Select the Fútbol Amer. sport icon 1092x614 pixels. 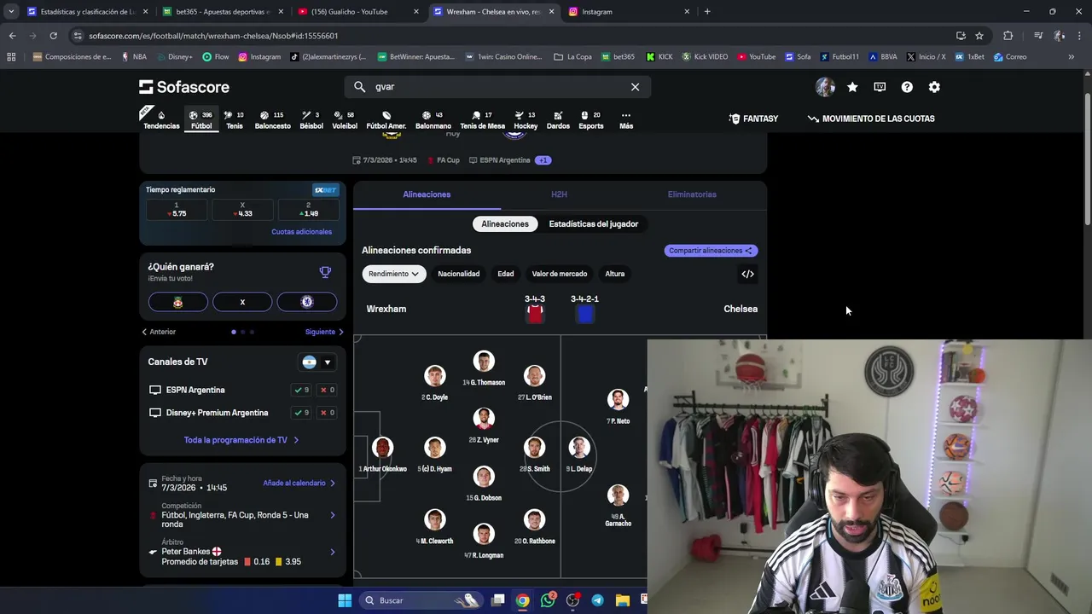[386, 119]
